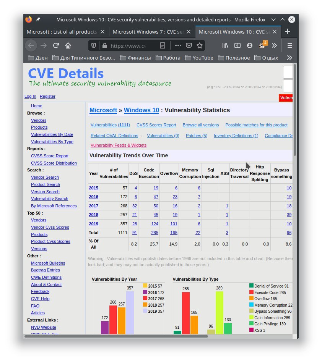
Task: Open Firefox account icon
Action: click(x=250, y=45)
